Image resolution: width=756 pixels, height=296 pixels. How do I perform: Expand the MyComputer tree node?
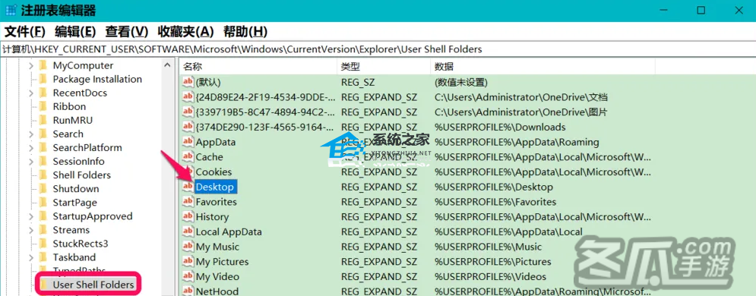31,65
